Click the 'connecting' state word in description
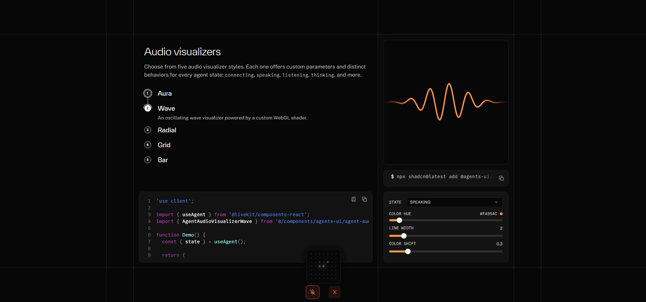Image resolution: width=646 pixels, height=302 pixels. [239, 75]
